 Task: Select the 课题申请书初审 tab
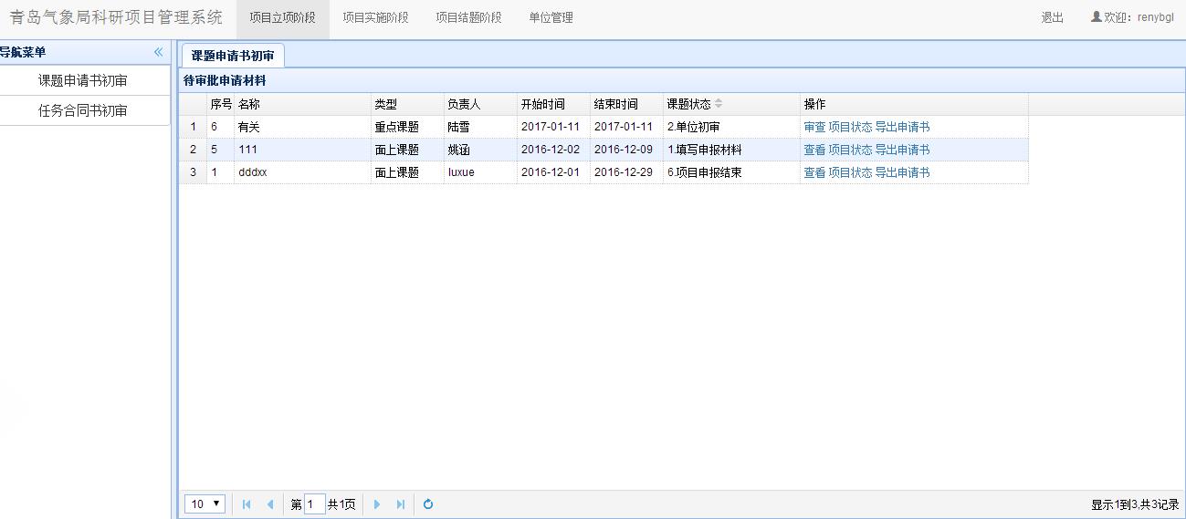point(233,56)
